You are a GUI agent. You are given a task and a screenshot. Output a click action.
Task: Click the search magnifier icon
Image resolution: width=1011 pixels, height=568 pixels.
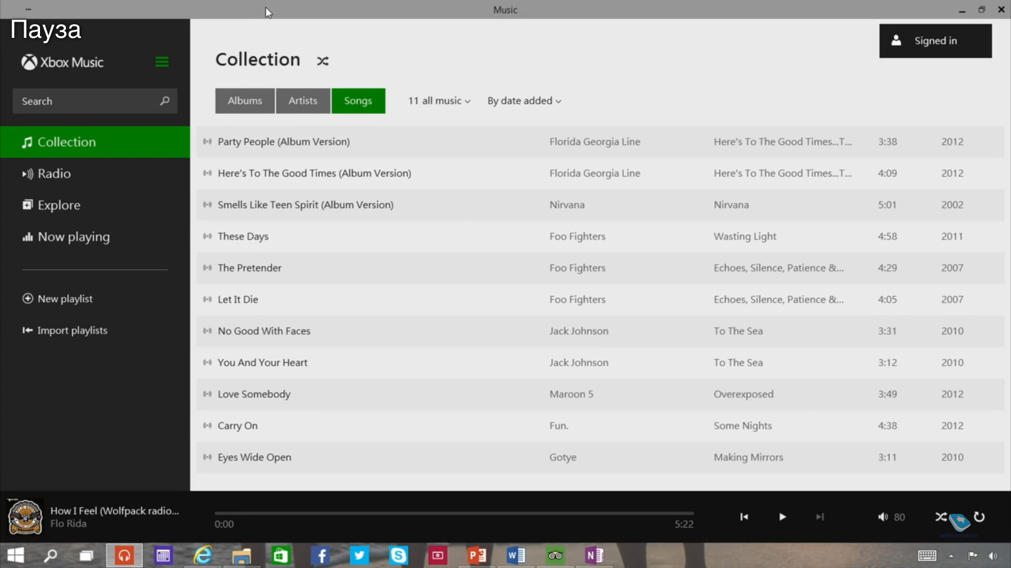click(x=165, y=100)
